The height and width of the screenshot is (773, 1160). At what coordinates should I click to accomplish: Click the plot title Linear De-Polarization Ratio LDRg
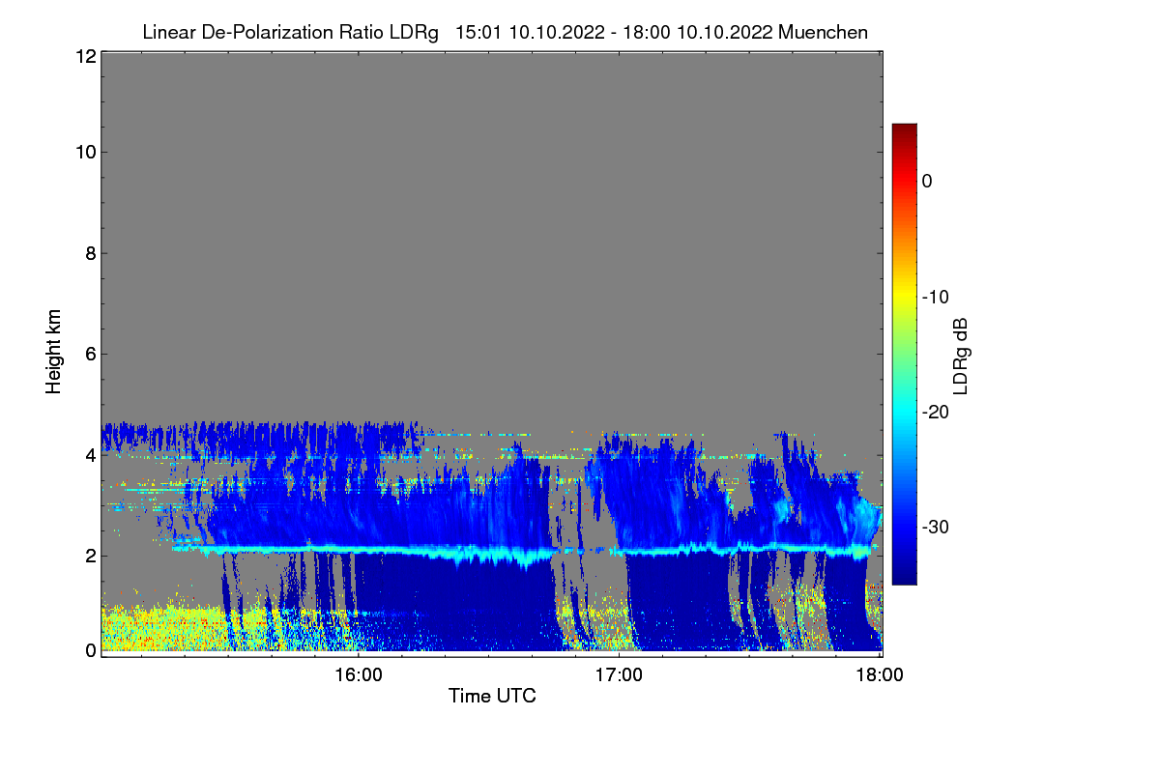(x=290, y=32)
